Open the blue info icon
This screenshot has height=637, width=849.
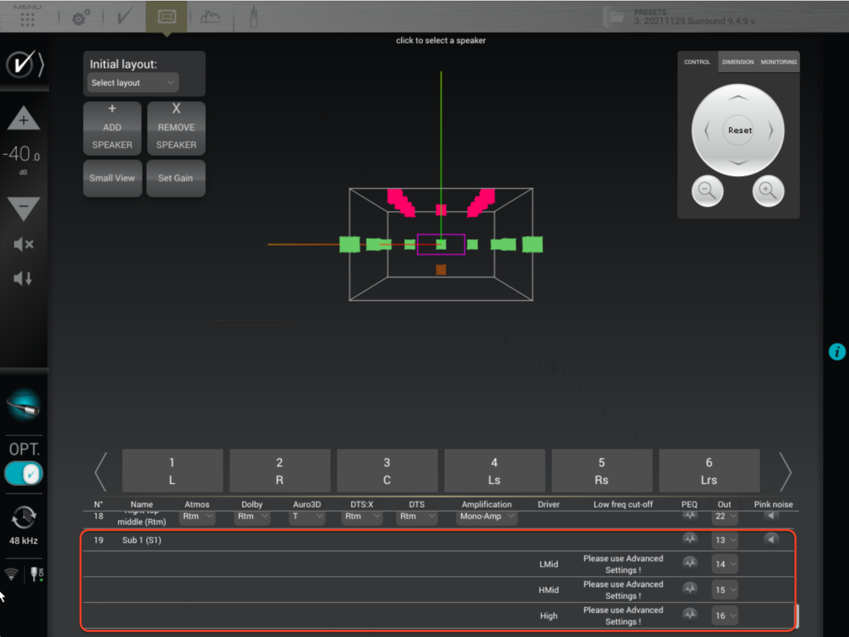pos(837,352)
